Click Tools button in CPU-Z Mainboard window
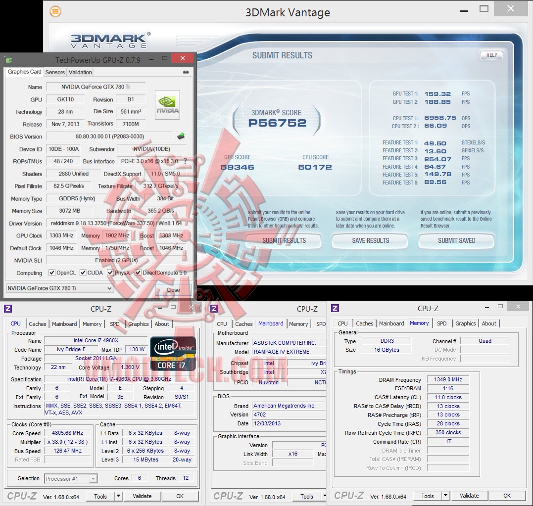Screen dimensions: 533x506 point(307,496)
